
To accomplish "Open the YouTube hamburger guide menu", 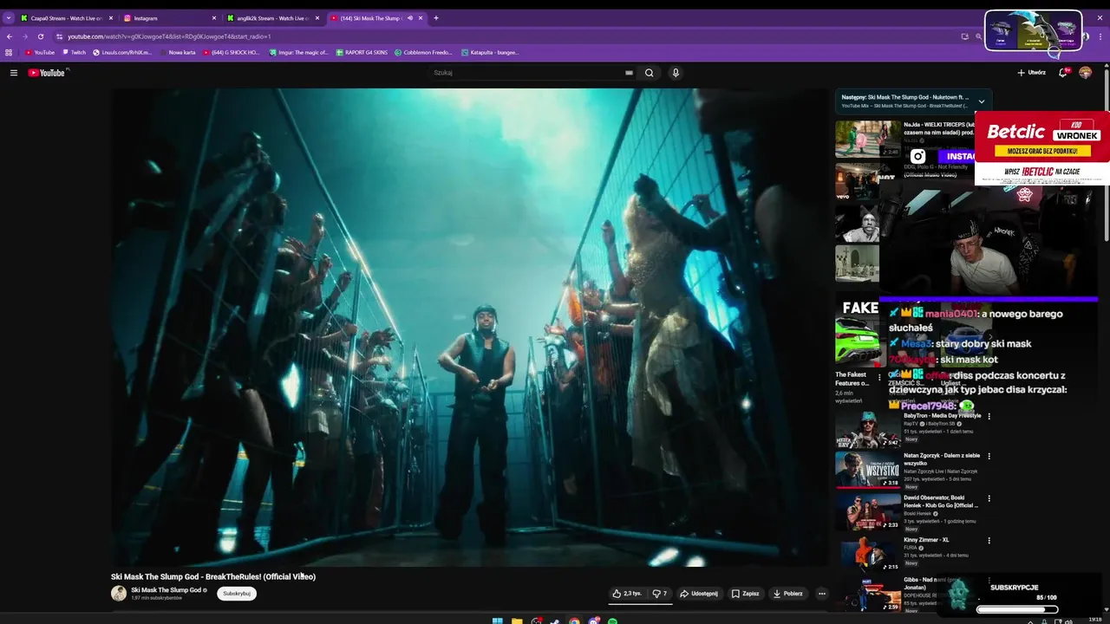I will click(x=14, y=73).
